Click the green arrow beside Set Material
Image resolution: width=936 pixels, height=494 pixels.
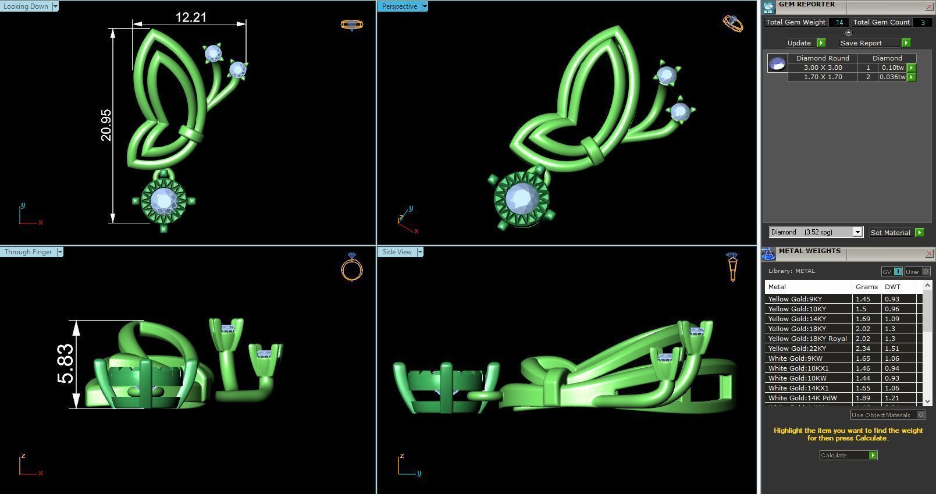919,232
